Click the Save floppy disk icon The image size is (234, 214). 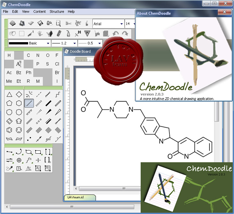[x=40, y=23]
